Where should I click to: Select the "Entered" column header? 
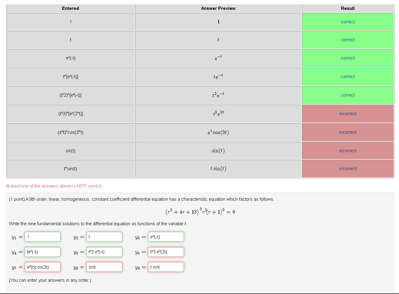pyautogui.click(x=70, y=8)
